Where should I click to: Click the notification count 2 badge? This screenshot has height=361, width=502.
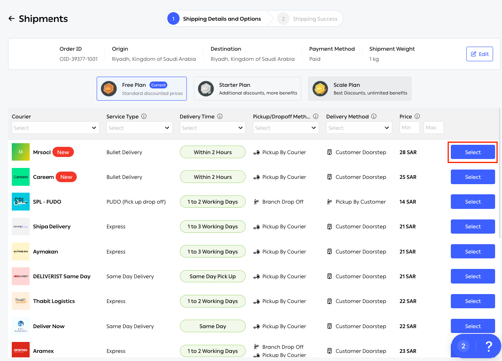(x=463, y=346)
